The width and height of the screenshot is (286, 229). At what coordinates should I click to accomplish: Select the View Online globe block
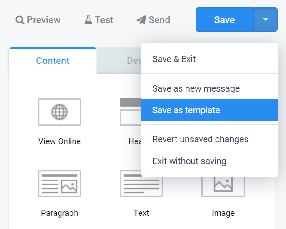60,112
